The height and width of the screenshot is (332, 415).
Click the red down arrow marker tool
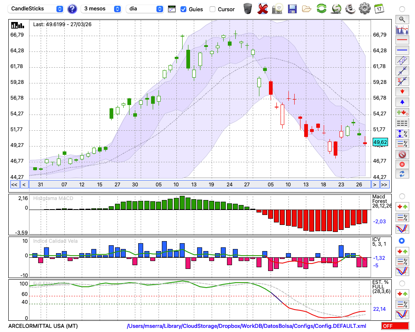[x=402, y=91]
